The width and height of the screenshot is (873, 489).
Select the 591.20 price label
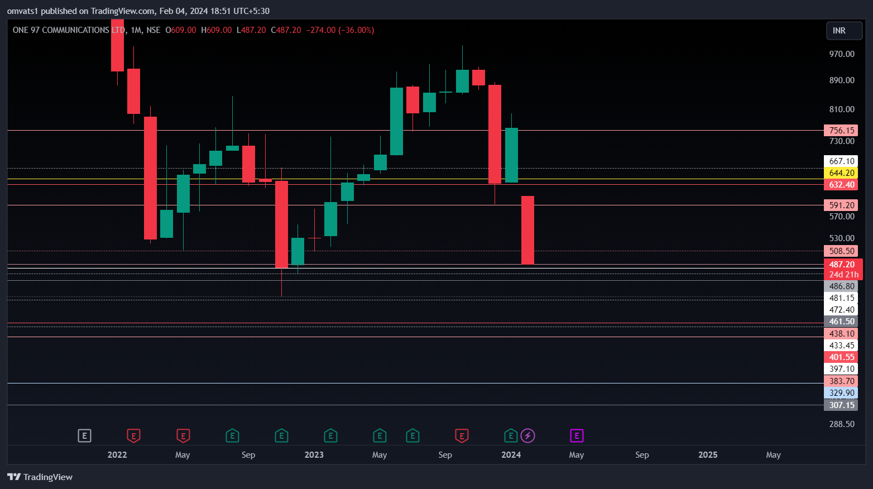tap(841, 205)
